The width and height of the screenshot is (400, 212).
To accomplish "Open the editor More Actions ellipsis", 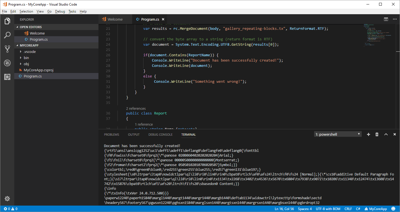I will [395, 19].
